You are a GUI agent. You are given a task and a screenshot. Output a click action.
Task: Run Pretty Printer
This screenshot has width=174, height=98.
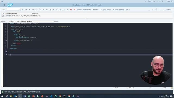click(87, 10)
